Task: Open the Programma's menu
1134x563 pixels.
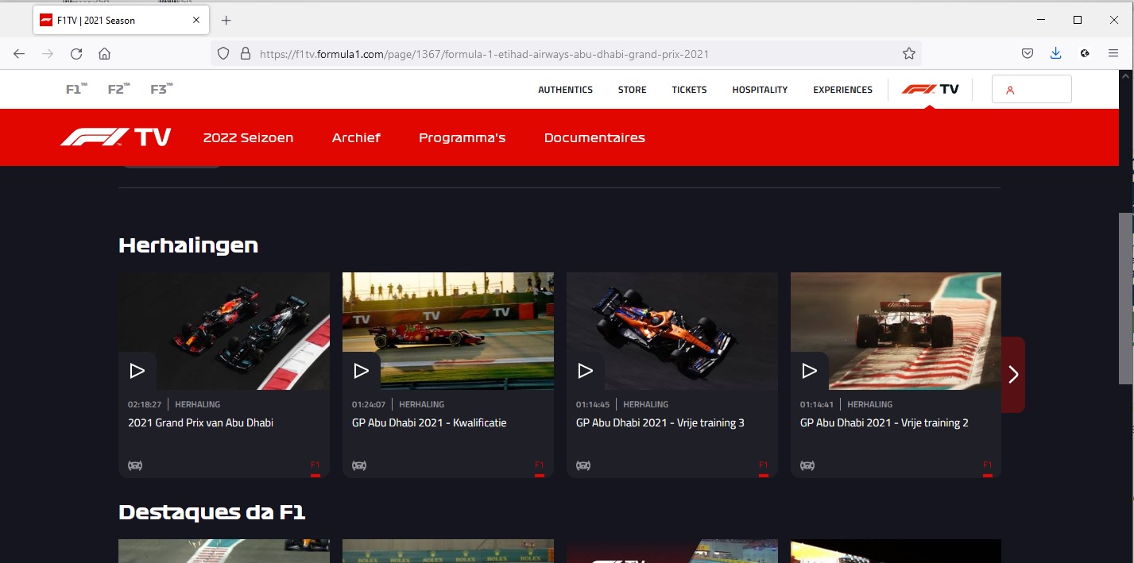Action: (462, 137)
